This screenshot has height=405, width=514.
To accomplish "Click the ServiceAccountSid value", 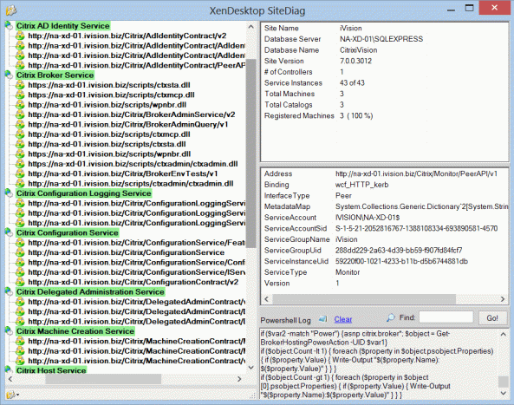I will tap(416, 228).
